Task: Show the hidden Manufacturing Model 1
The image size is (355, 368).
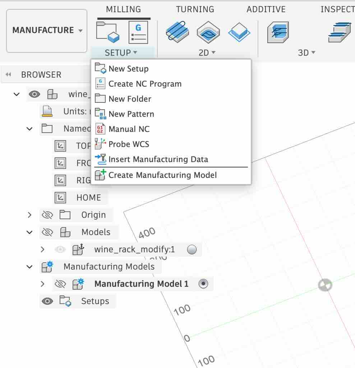Action: coord(60,284)
